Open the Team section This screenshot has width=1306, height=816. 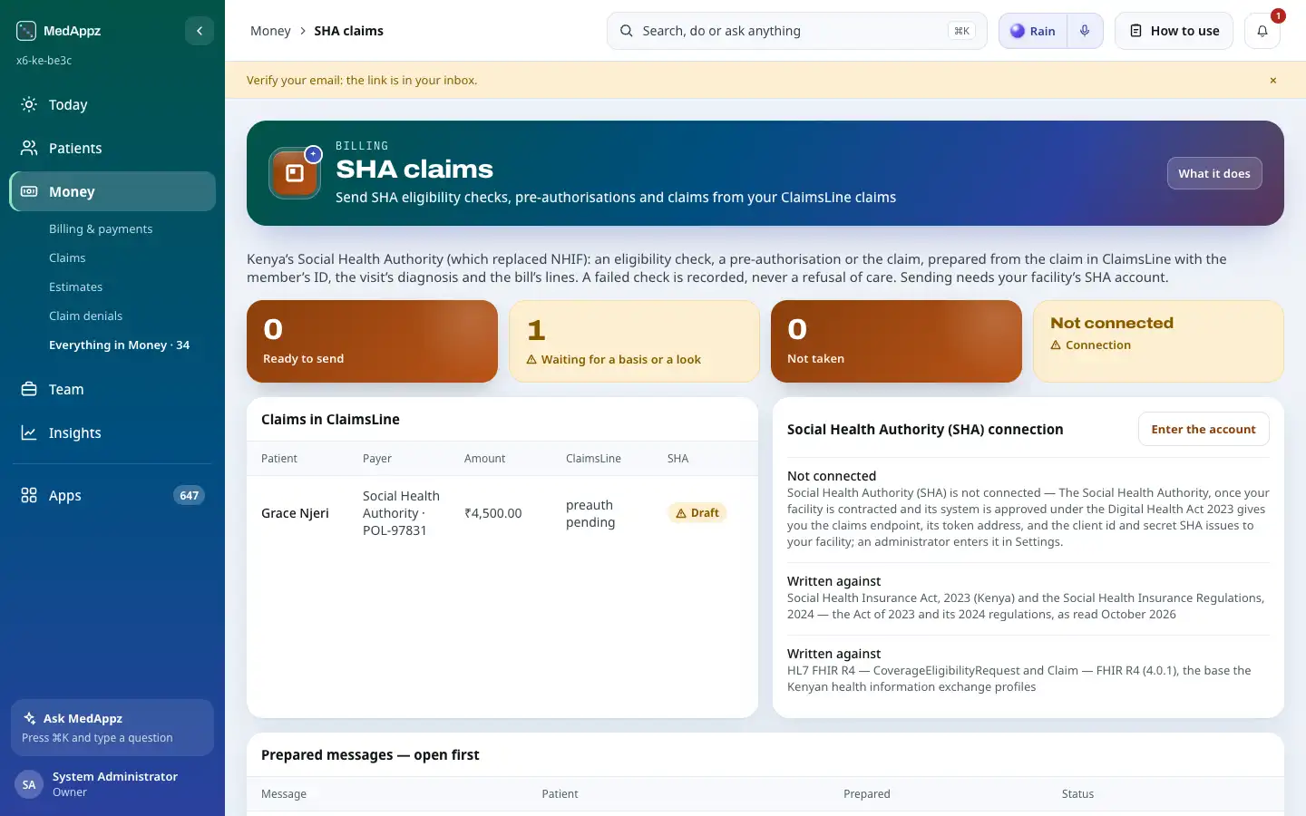point(112,390)
